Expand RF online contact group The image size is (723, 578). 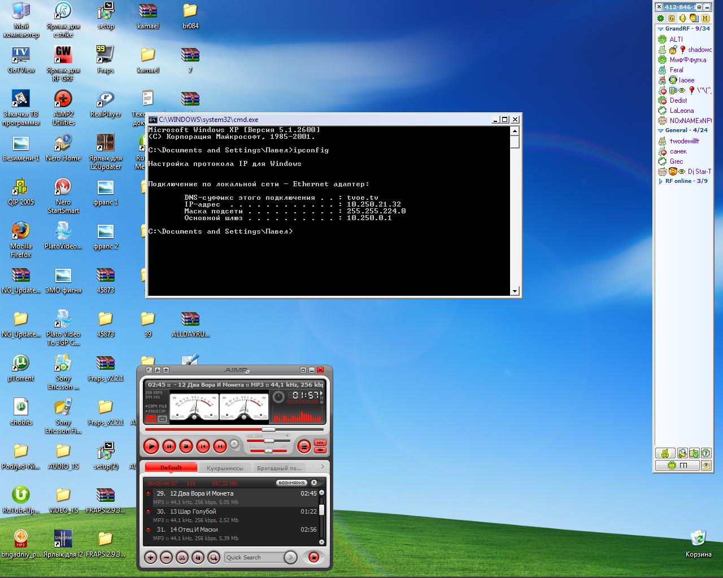tap(660, 181)
